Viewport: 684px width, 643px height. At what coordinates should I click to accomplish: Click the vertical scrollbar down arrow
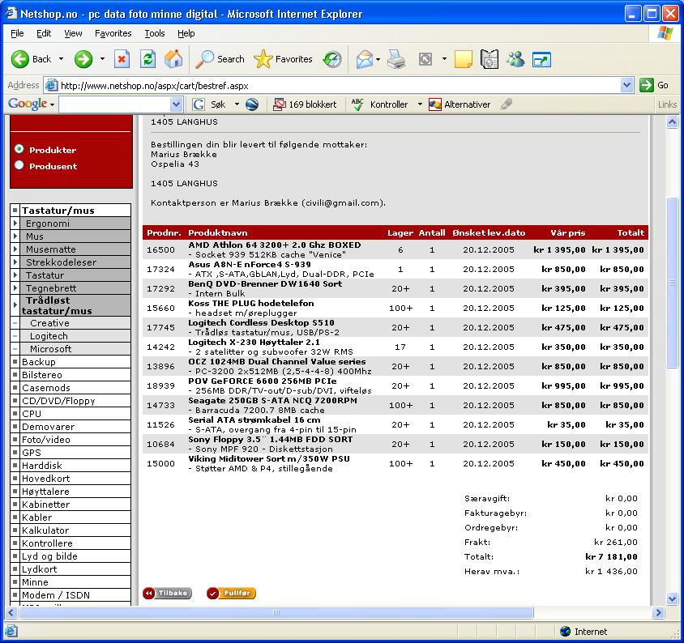[x=672, y=599]
